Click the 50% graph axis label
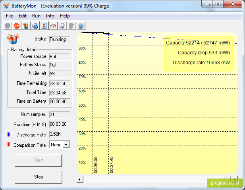This screenshot has height=190, width=245. pyautogui.click(x=82, y=106)
